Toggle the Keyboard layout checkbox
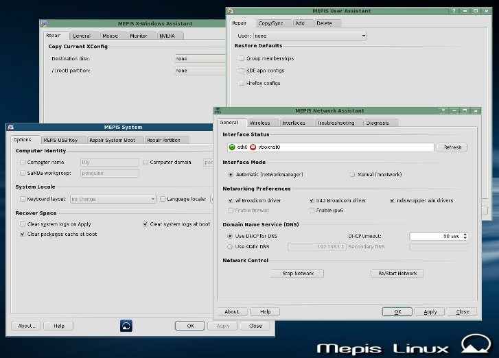Viewport: 499px width, 358px height. [x=23, y=199]
